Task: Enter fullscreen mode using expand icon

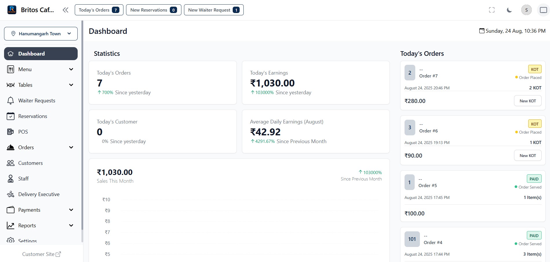Action: (492, 10)
